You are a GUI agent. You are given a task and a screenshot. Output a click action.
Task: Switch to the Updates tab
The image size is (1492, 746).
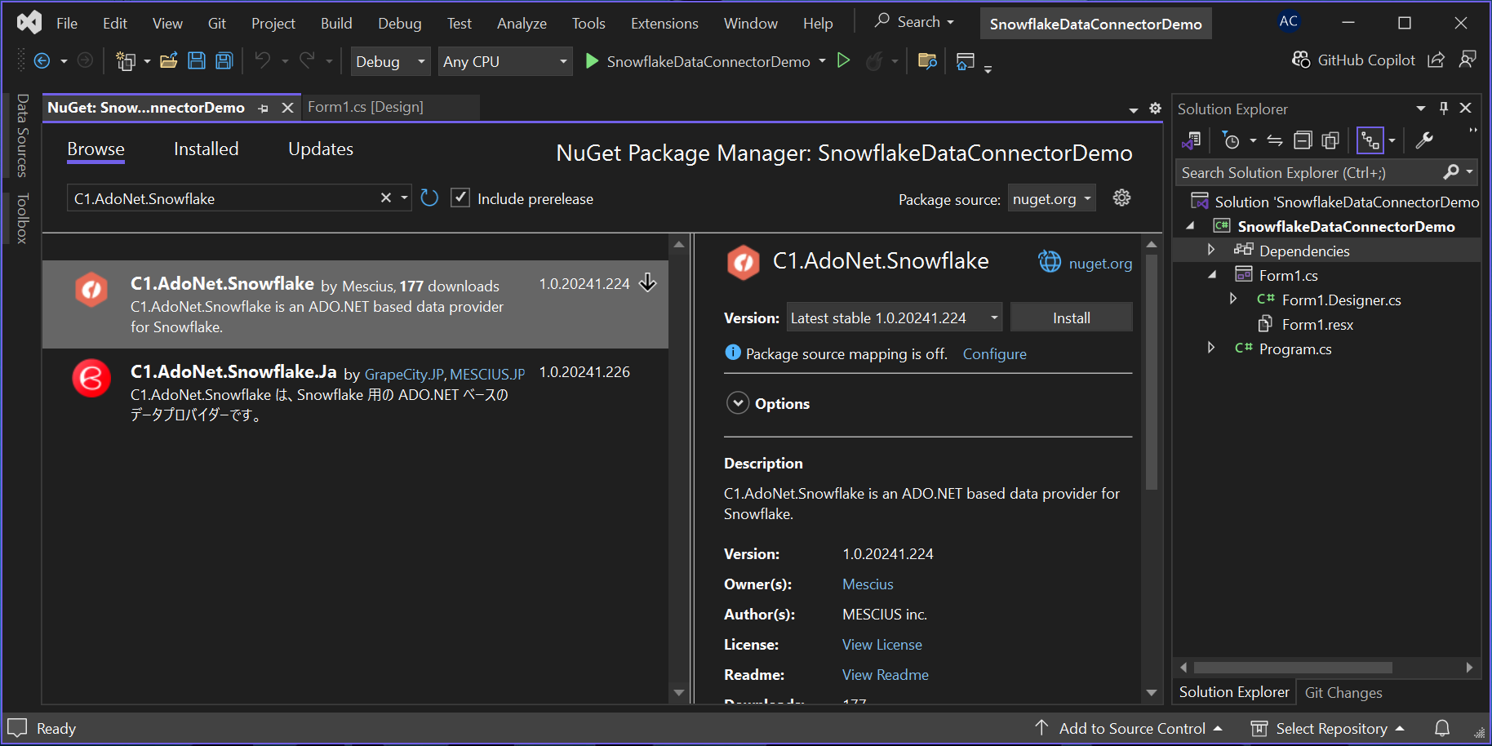(321, 149)
